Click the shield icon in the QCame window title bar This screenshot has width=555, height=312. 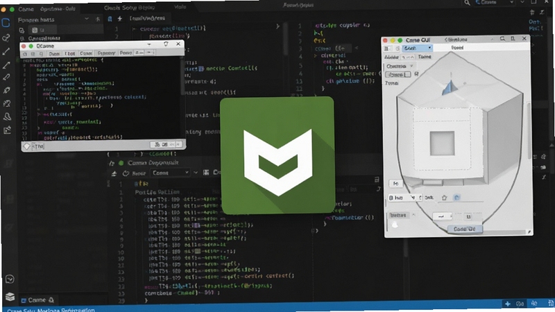[x=166, y=44]
